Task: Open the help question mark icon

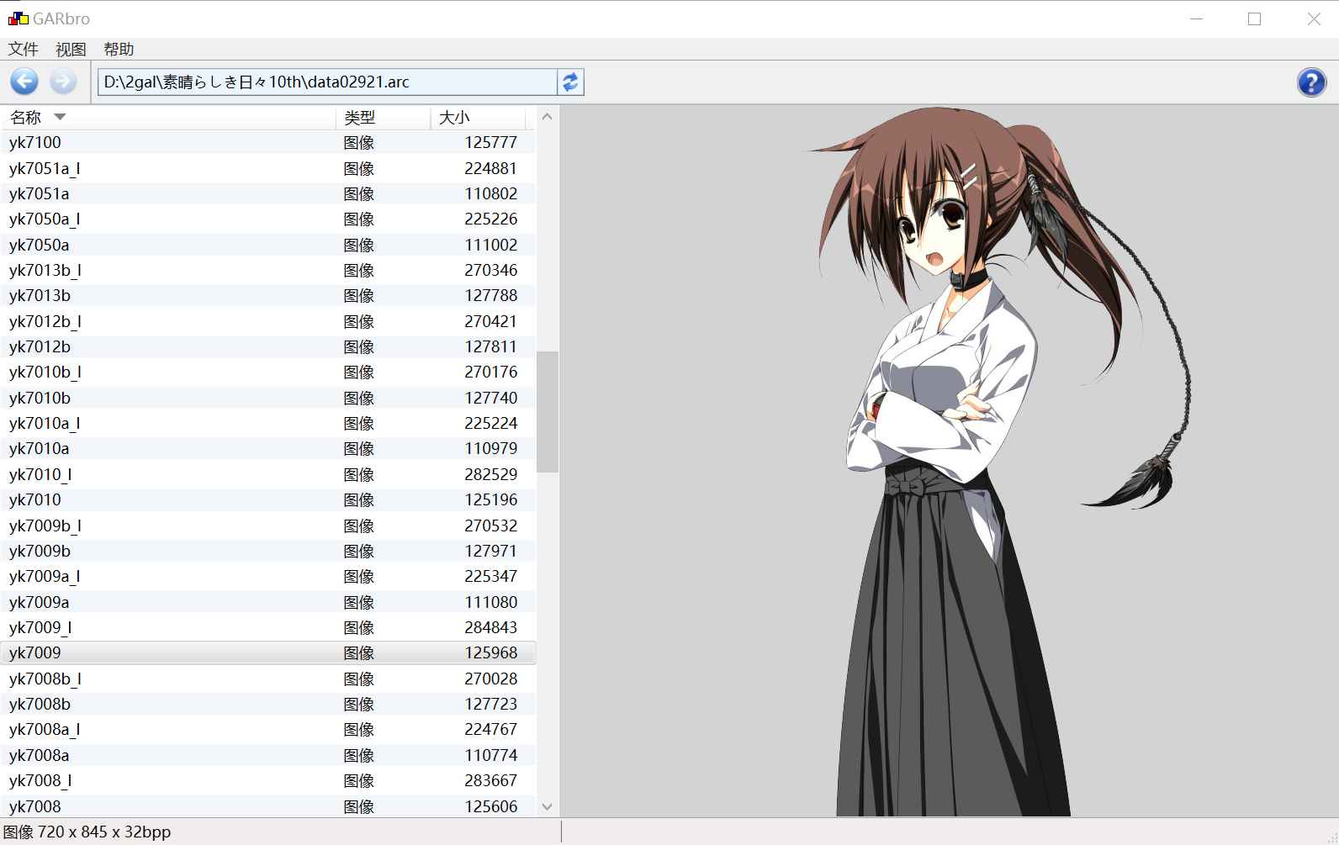Action: tap(1310, 82)
